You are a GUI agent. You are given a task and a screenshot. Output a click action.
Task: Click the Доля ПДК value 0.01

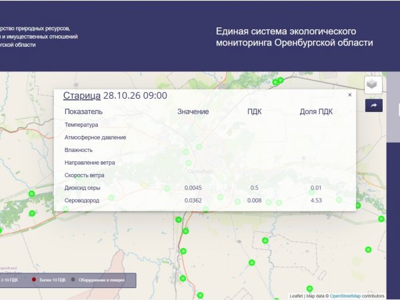316,188
